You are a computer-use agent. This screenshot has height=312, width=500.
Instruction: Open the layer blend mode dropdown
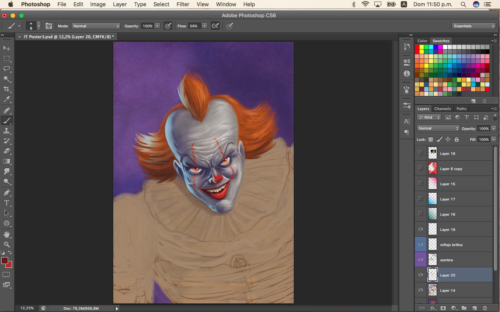(x=438, y=128)
